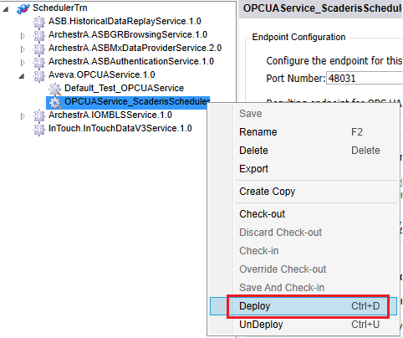Viewport: 403px width, 338px height.
Task: Expand the ArchestrA.ASBGRBrowsingService.1.0 node
Action: [x=23, y=36]
